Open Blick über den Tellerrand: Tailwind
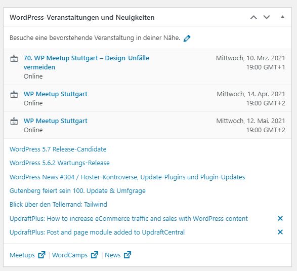This screenshot has width=297, height=271. point(58,205)
